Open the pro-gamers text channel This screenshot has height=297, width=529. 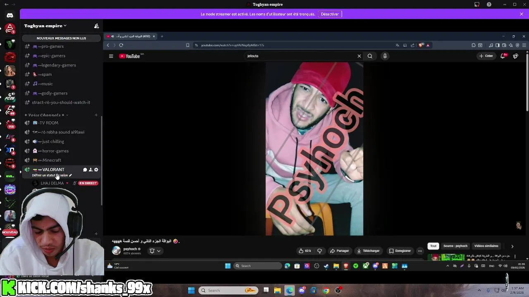click(62, 47)
